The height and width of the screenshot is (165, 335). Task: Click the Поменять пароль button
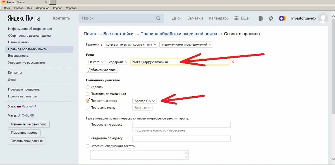click(25, 132)
